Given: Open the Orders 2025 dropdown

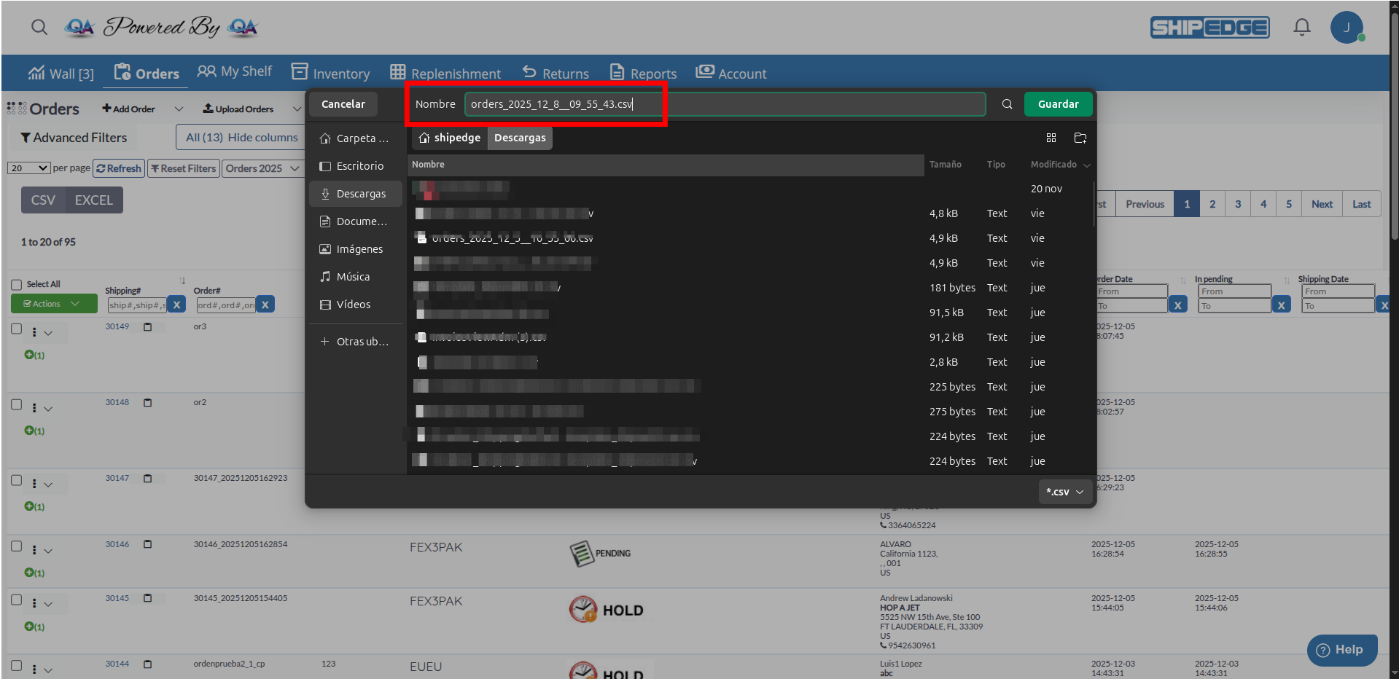Looking at the screenshot, I should pyautogui.click(x=262, y=168).
